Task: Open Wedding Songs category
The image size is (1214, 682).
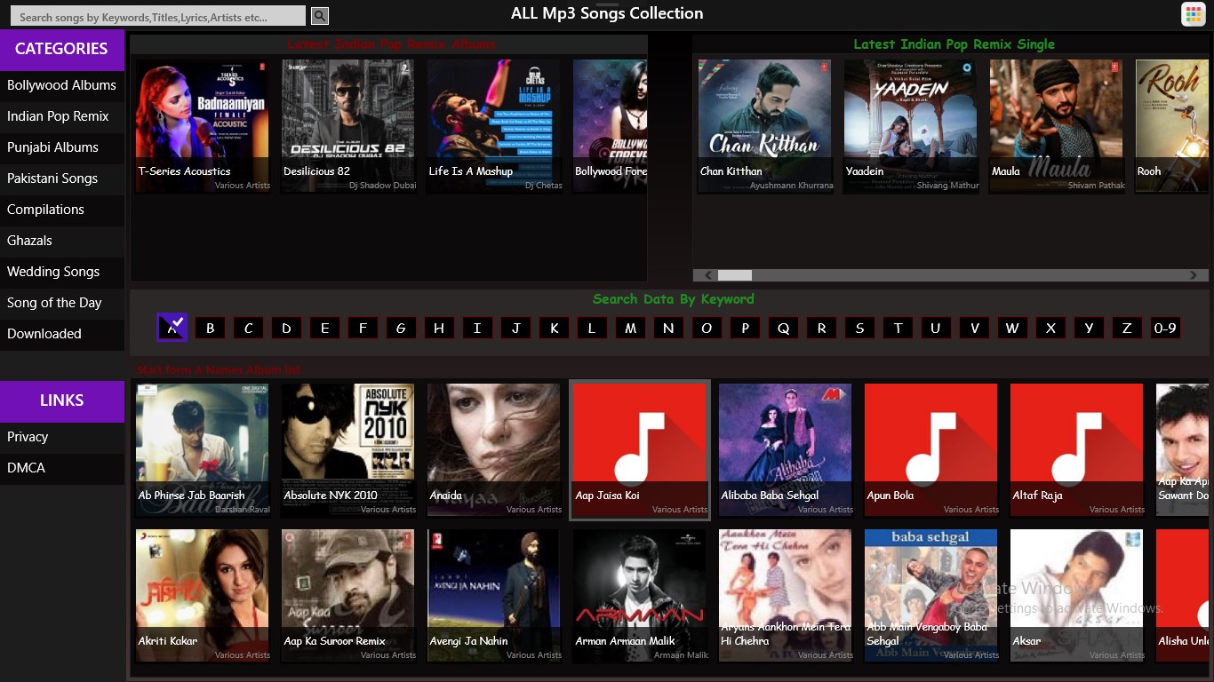Action: coord(62,272)
